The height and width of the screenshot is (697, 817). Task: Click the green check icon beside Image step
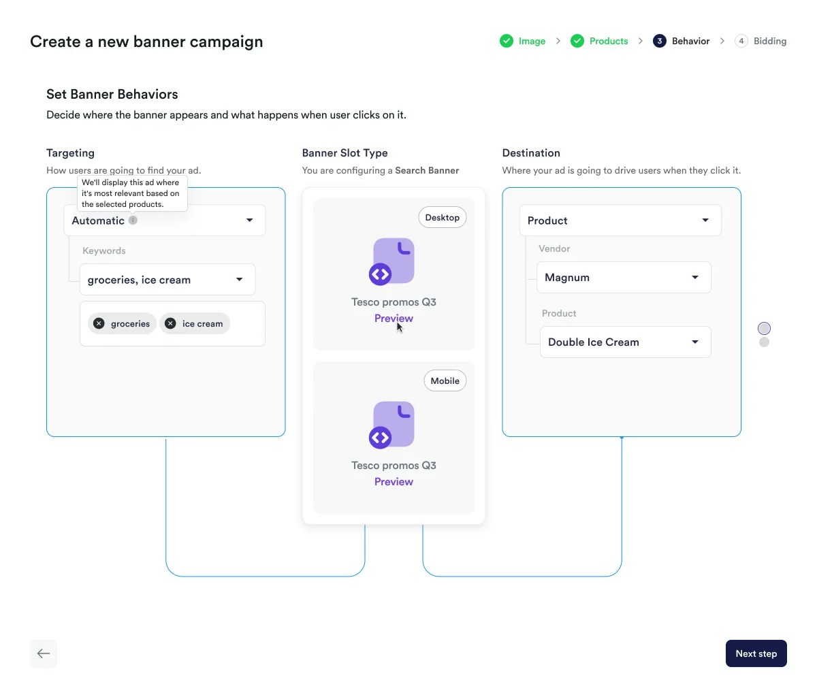pyautogui.click(x=506, y=41)
